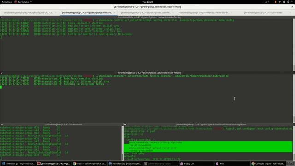Click the executor pane scrollbar
Screen dimensions: 295x166
point(294,98)
